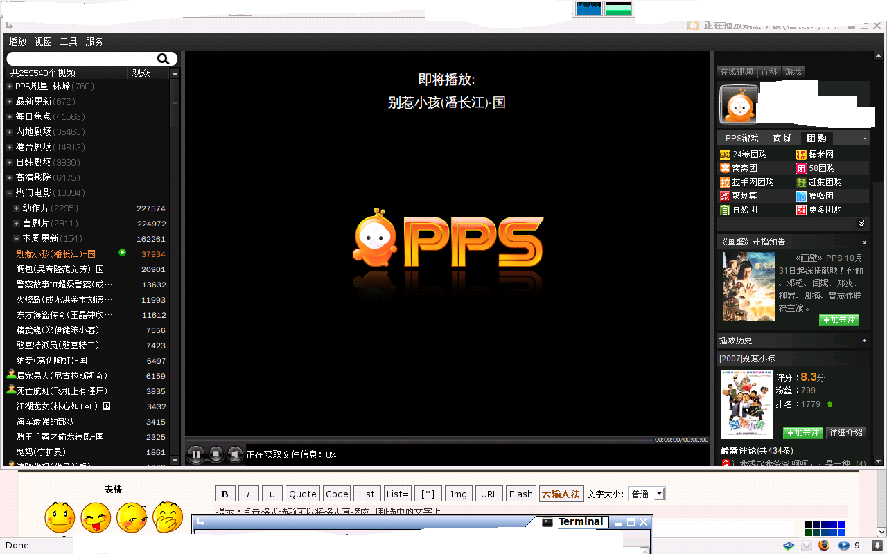Insert the smiling emoticon
This screenshot has width=887, height=554.
pyautogui.click(x=60, y=517)
